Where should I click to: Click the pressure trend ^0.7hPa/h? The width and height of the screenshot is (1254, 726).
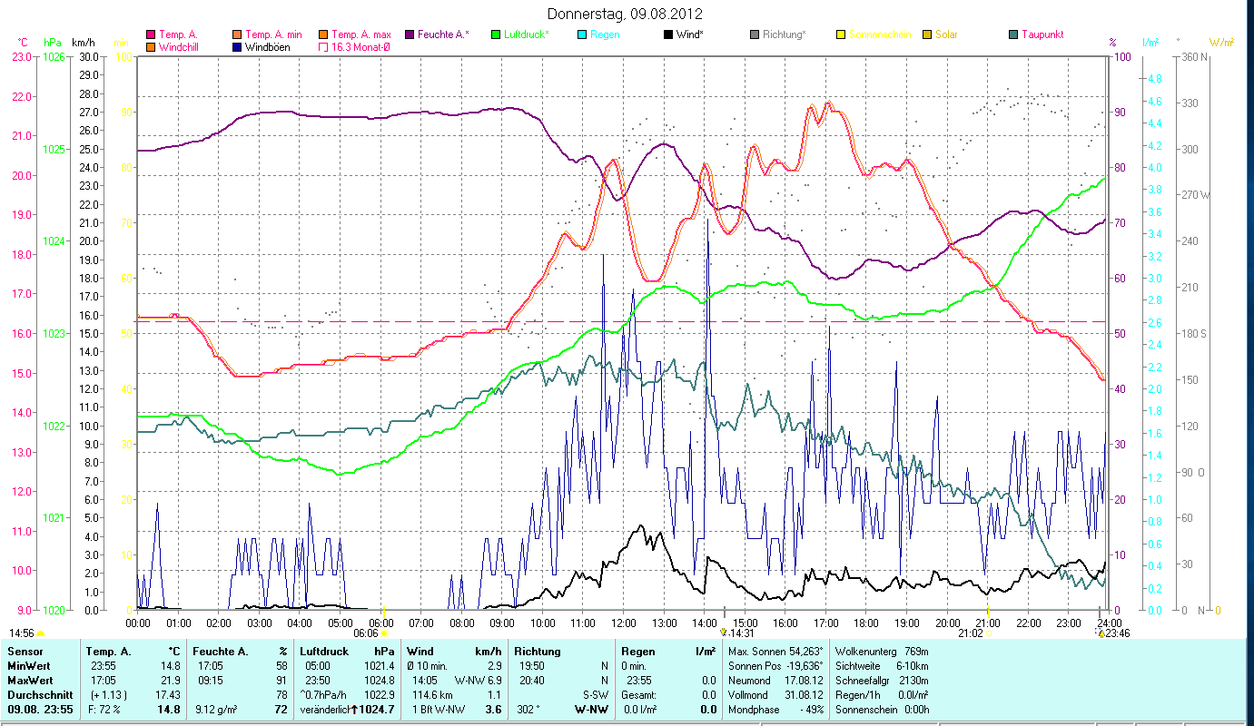click(x=323, y=694)
